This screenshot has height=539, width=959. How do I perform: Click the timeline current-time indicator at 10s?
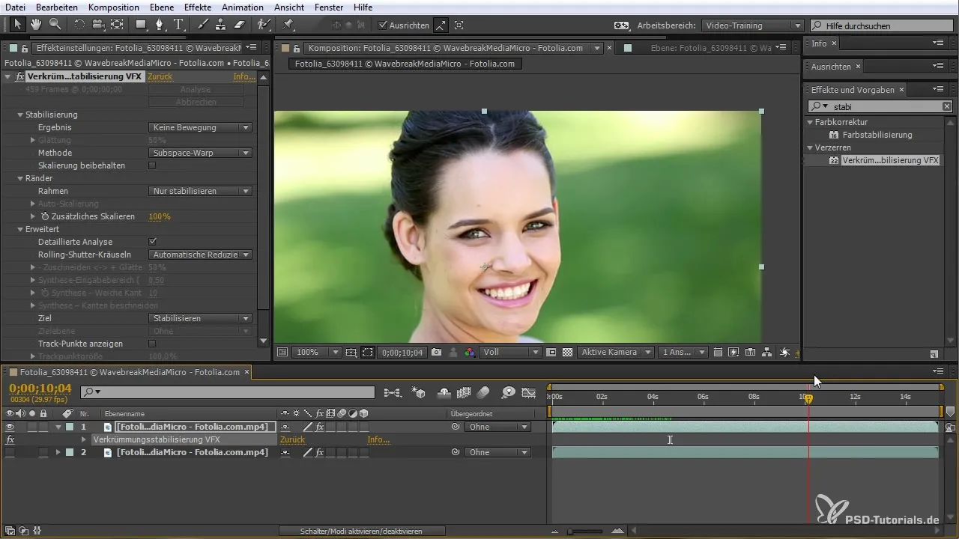[x=808, y=399]
